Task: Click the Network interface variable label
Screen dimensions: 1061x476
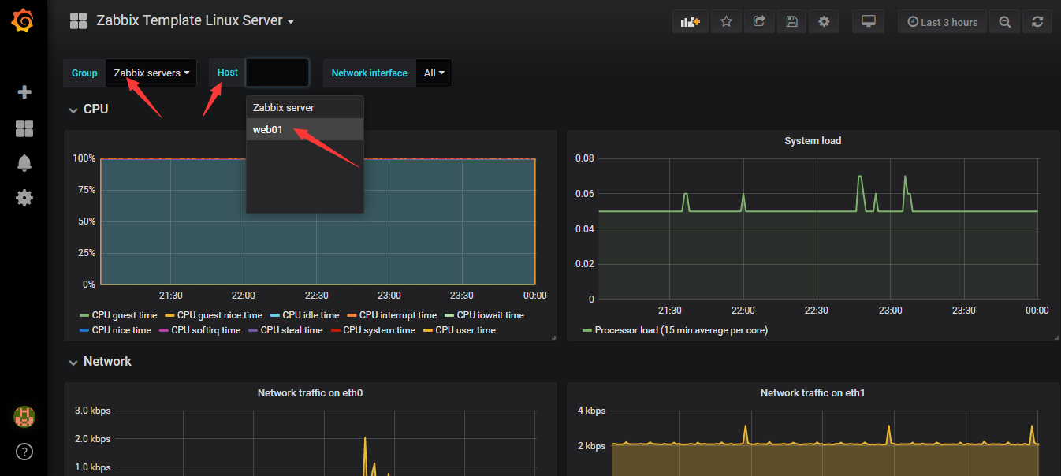Action: [369, 73]
